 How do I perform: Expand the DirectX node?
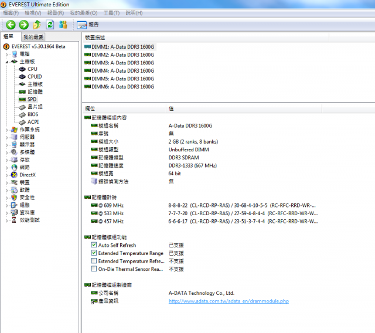6,175
